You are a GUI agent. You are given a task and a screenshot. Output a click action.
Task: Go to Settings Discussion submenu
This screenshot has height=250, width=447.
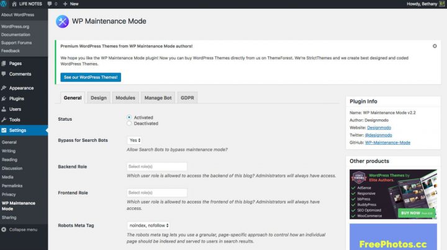point(12,168)
